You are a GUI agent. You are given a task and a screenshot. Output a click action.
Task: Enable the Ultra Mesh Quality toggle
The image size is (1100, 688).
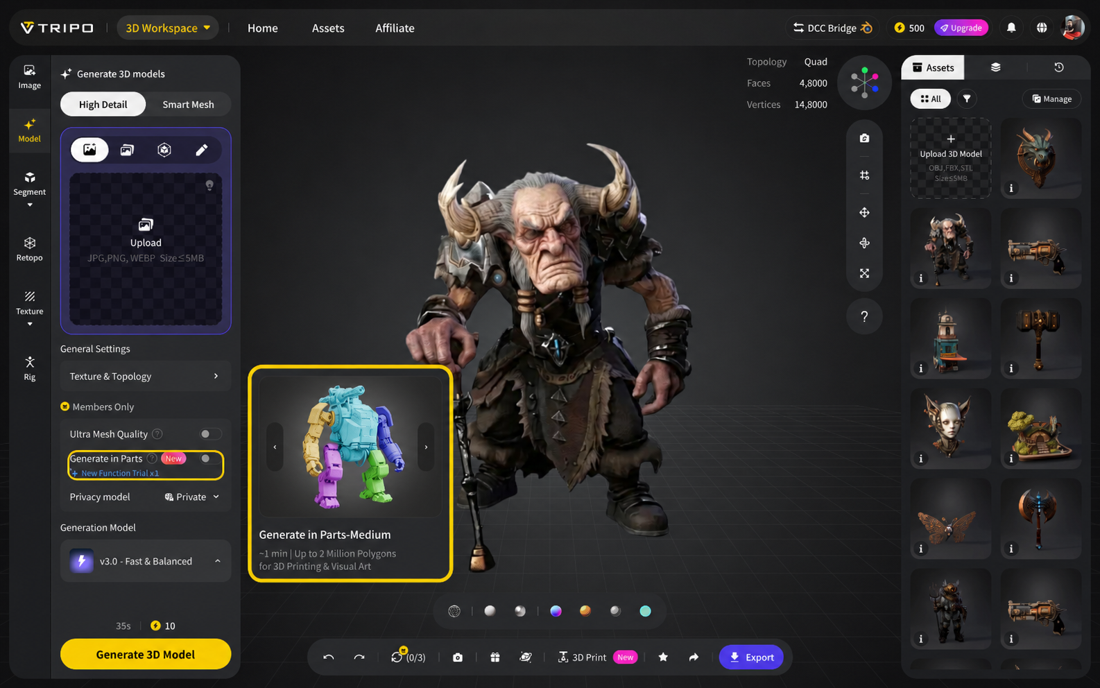209,434
